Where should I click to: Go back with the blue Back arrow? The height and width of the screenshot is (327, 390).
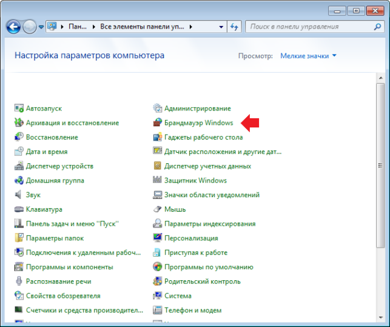coord(13,27)
